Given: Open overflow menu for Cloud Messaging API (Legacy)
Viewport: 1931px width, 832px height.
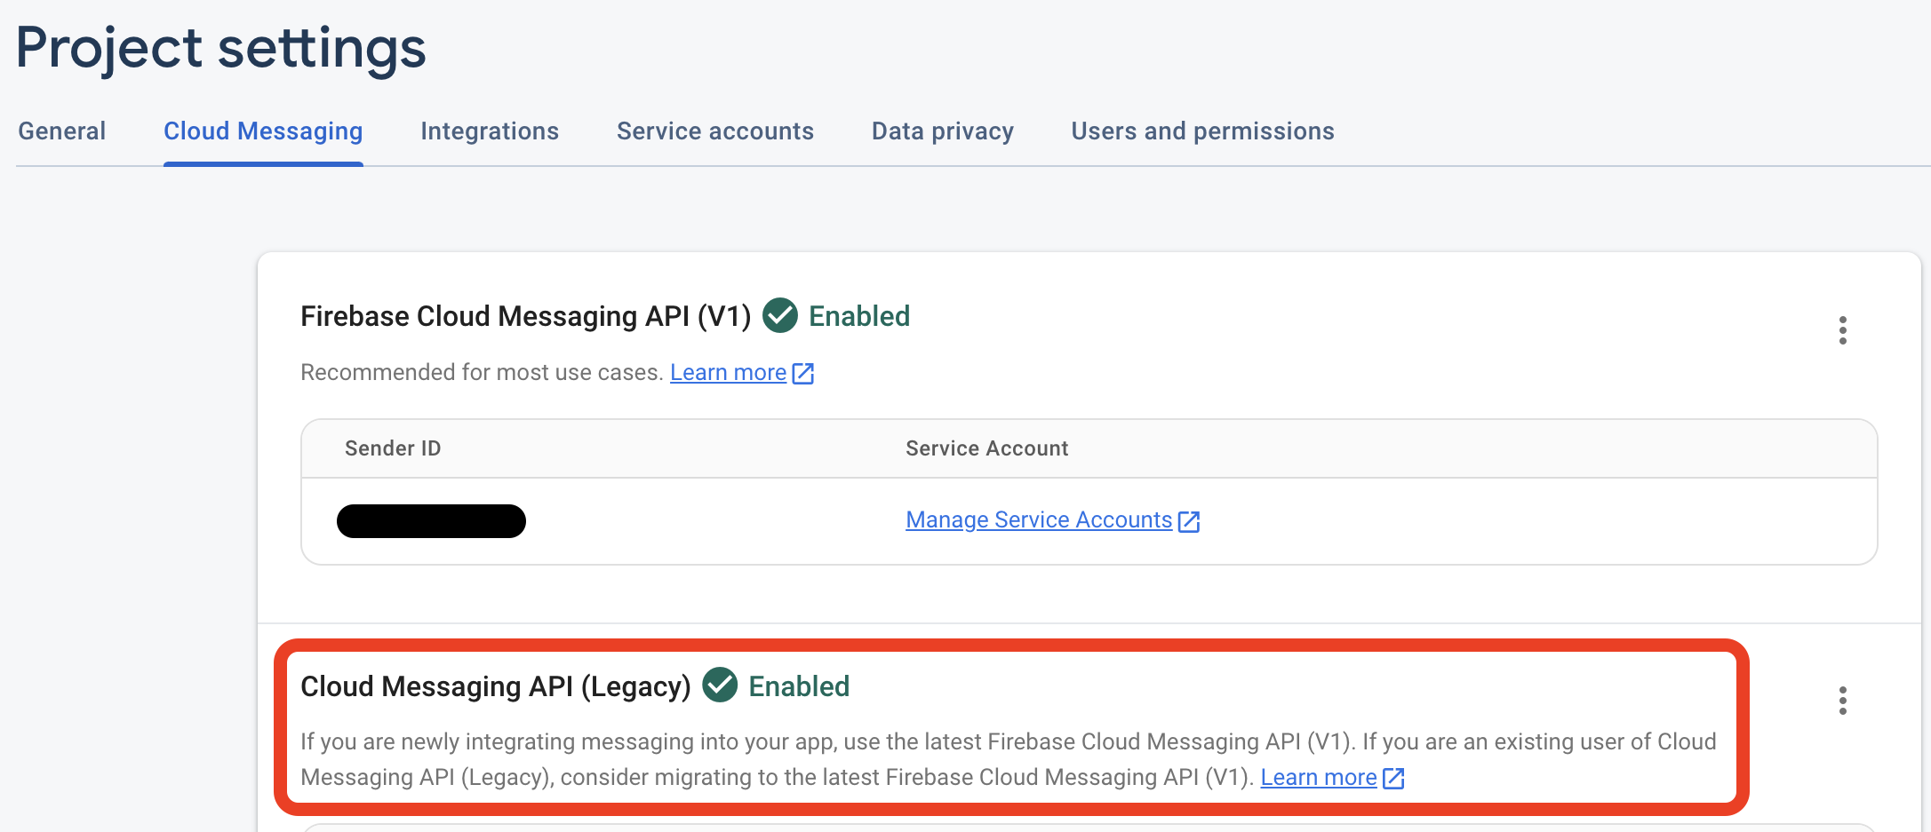Looking at the screenshot, I should pyautogui.click(x=1843, y=701).
